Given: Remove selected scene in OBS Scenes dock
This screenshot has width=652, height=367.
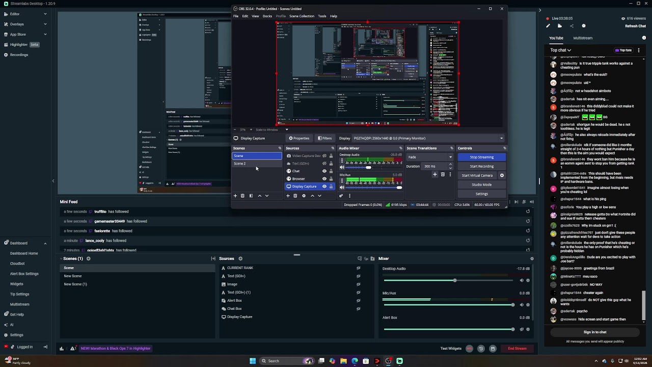Looking at the screenshot, I should click(242, 196).
